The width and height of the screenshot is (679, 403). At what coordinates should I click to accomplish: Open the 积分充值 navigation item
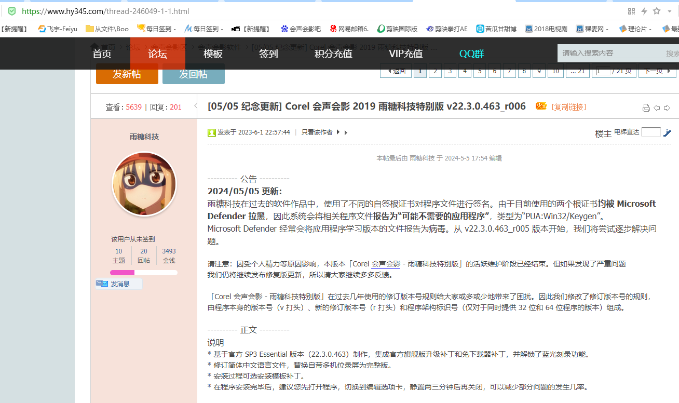(x=333, y=53)
